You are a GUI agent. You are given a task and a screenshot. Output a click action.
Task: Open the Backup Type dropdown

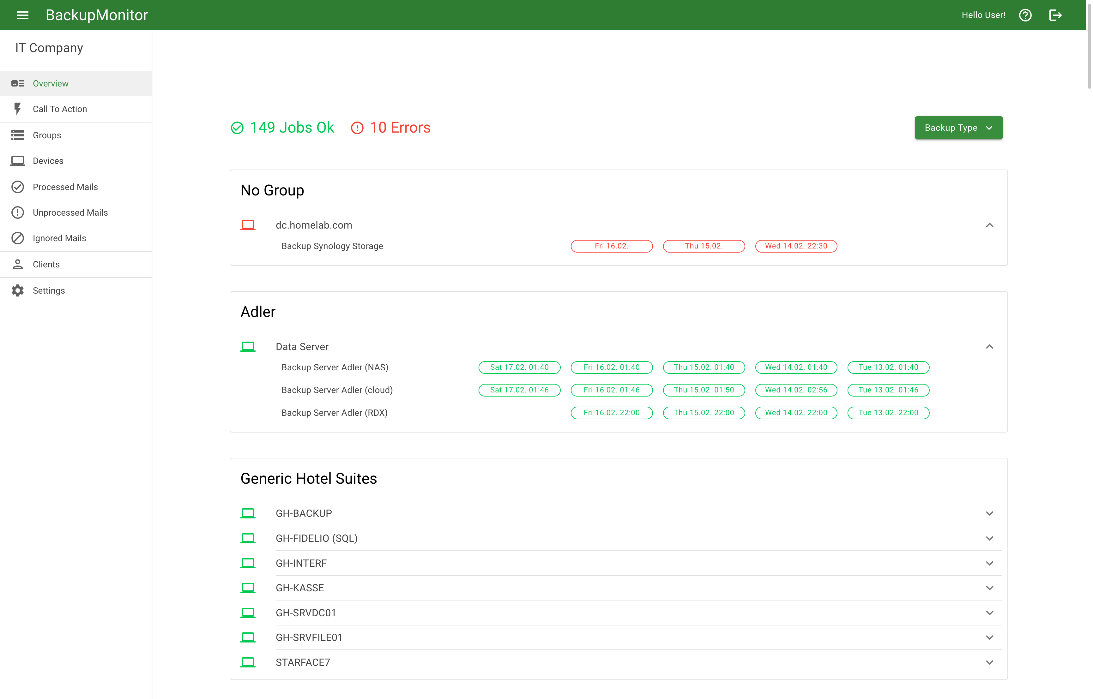click(x=958, y=128)
